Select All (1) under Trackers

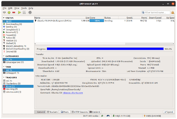[x=18, y=81]
